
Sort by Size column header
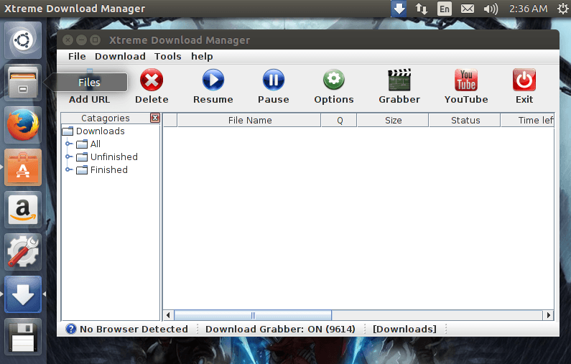click(x=393, y=120)
